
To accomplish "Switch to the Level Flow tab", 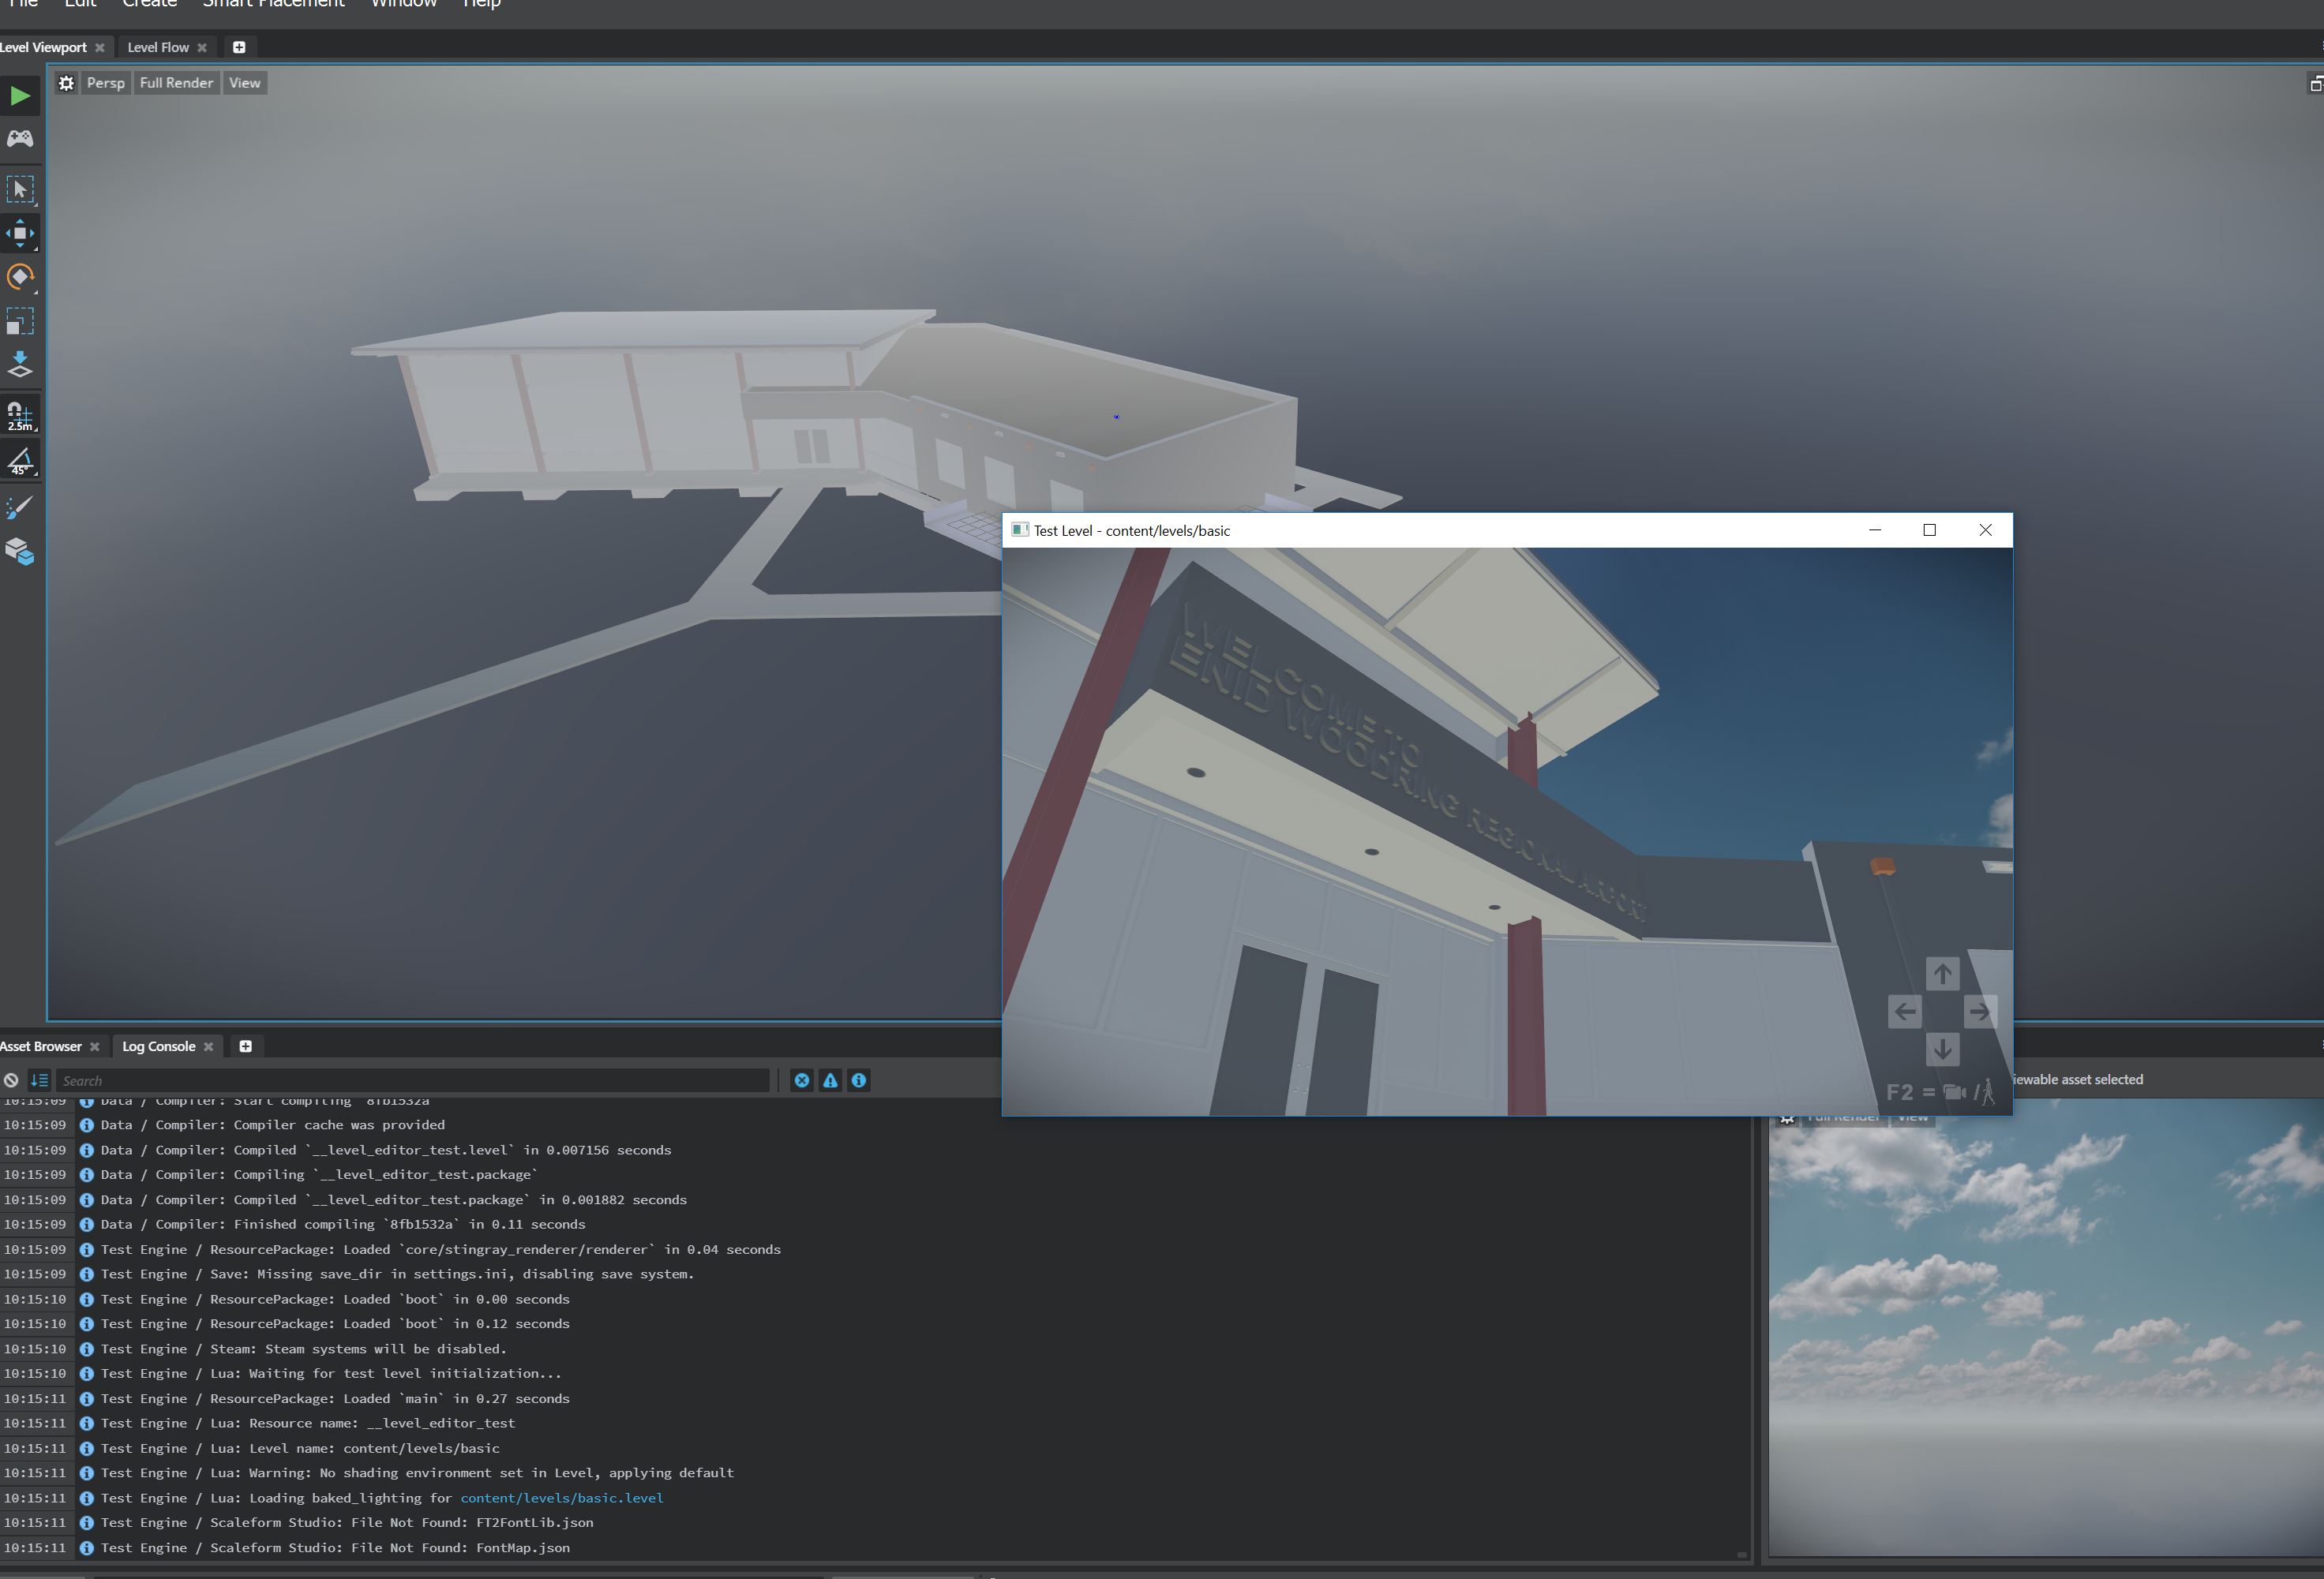I will point(157,47).
